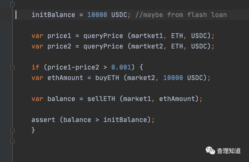Click the price1 variable declaration
The image size is (249, 162).
[x=59, y=36]
